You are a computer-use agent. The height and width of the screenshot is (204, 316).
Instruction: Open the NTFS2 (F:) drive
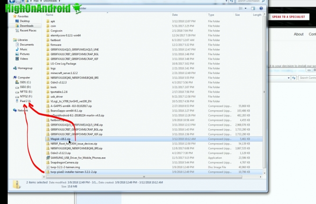pyautogui.click(x=26, y=96)
